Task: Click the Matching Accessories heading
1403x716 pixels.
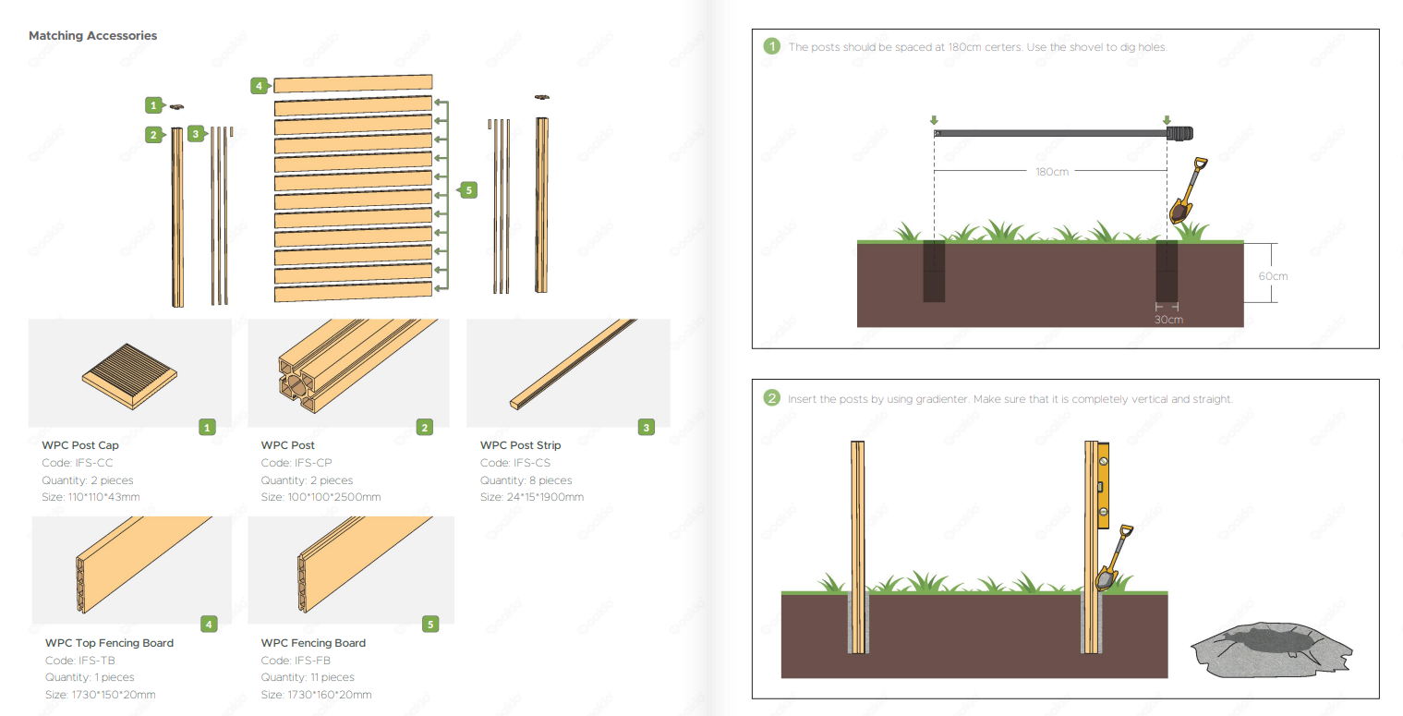Action: [x=92, y=36]
